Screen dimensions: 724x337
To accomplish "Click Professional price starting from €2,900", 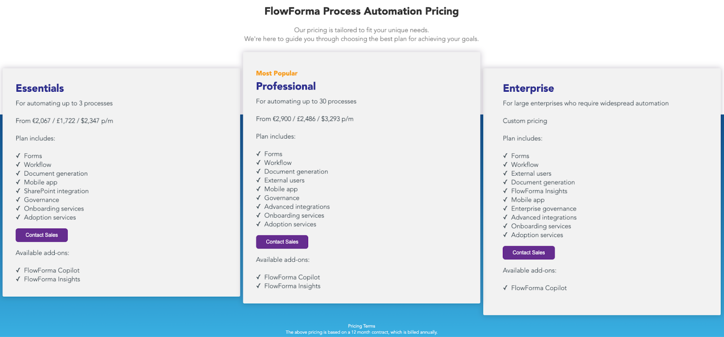I will pos(305,119).
